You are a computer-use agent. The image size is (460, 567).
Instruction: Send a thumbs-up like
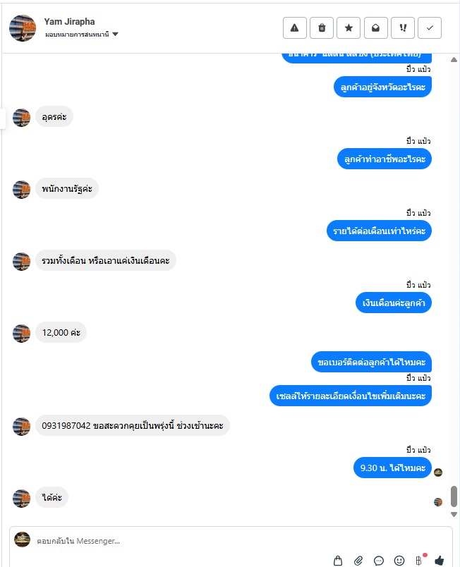[x=440, y=561]
